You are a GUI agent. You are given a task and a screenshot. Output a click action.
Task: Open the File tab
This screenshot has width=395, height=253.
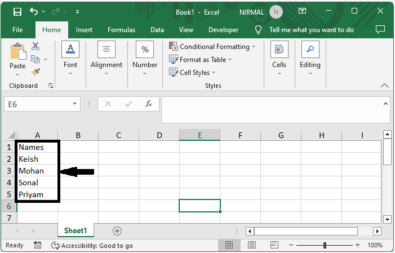(17, 30)
